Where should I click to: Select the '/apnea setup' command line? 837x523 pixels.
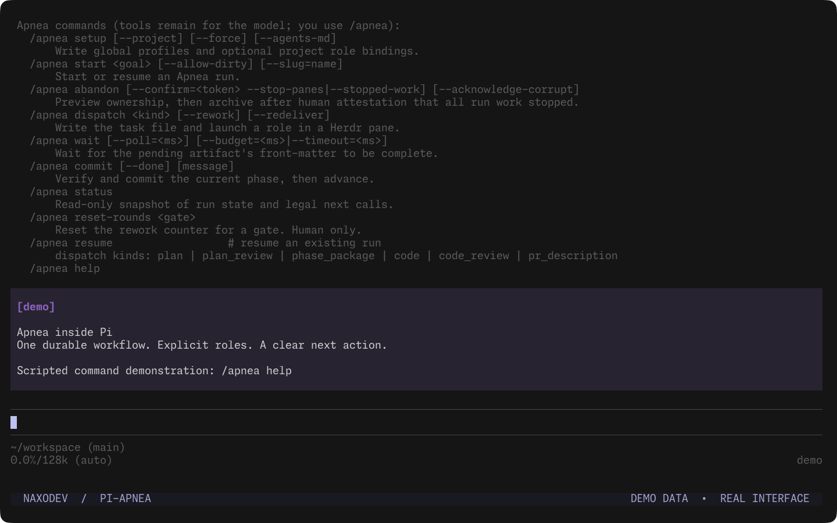coord(183,38)
